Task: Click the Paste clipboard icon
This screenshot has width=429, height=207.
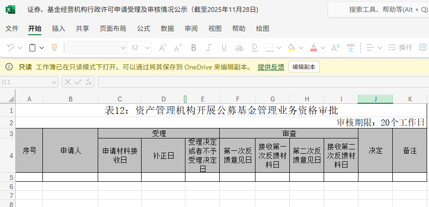Action: coord(32,48)
